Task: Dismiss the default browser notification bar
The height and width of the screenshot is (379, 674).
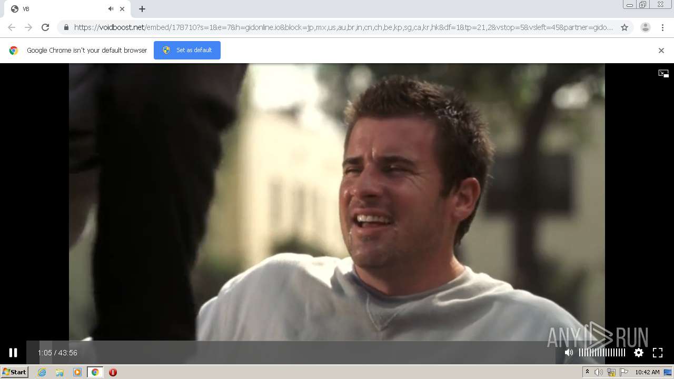Action: (x=661, y=51)
